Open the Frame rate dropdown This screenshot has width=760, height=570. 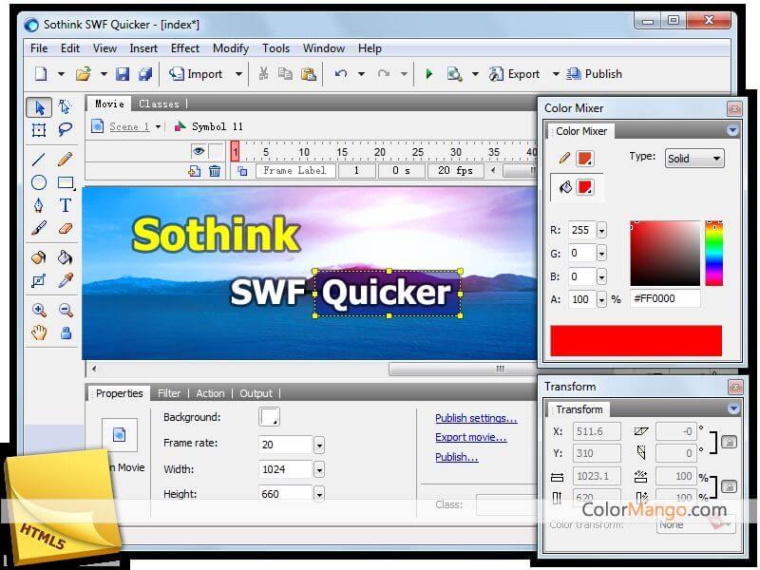tap(319, 445)
